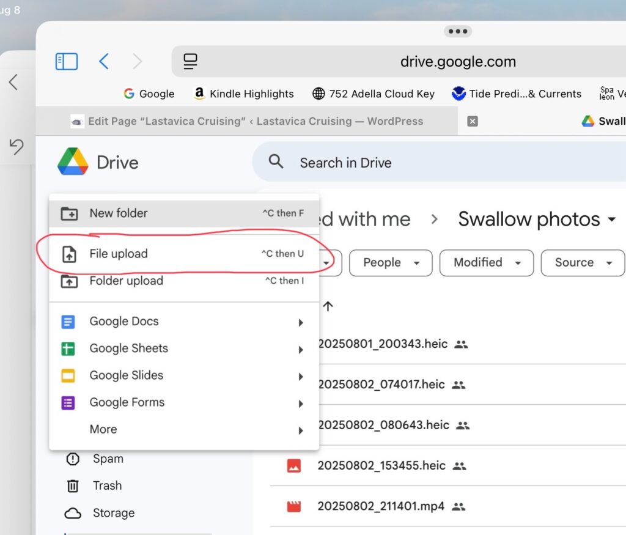
Task: Open the Kindle Highlights bookmark
Action: (243, 94)
